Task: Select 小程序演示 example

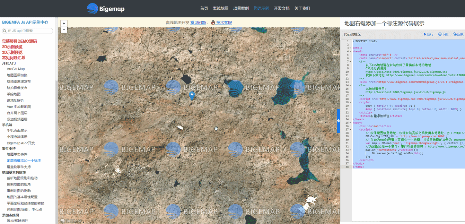Action: click(17, 137)
